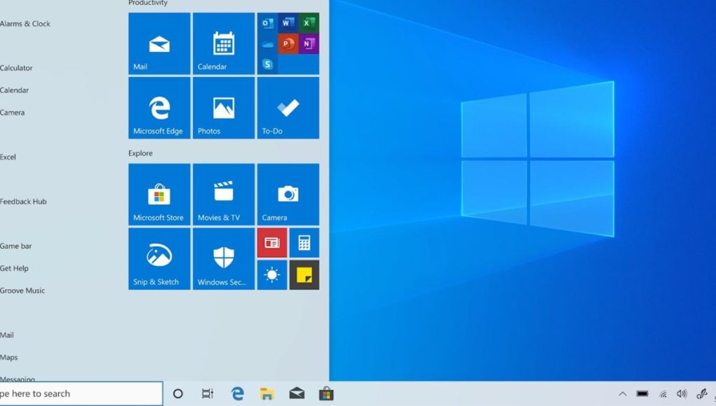Open the Camera tile in Explore group
Viewport: 716px width, 406px height.
click(288, 195)
